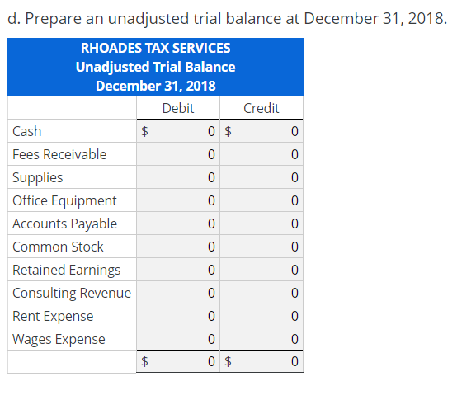Click the Credit column header
Screen dimensions: 462x400
pos(262,108)
